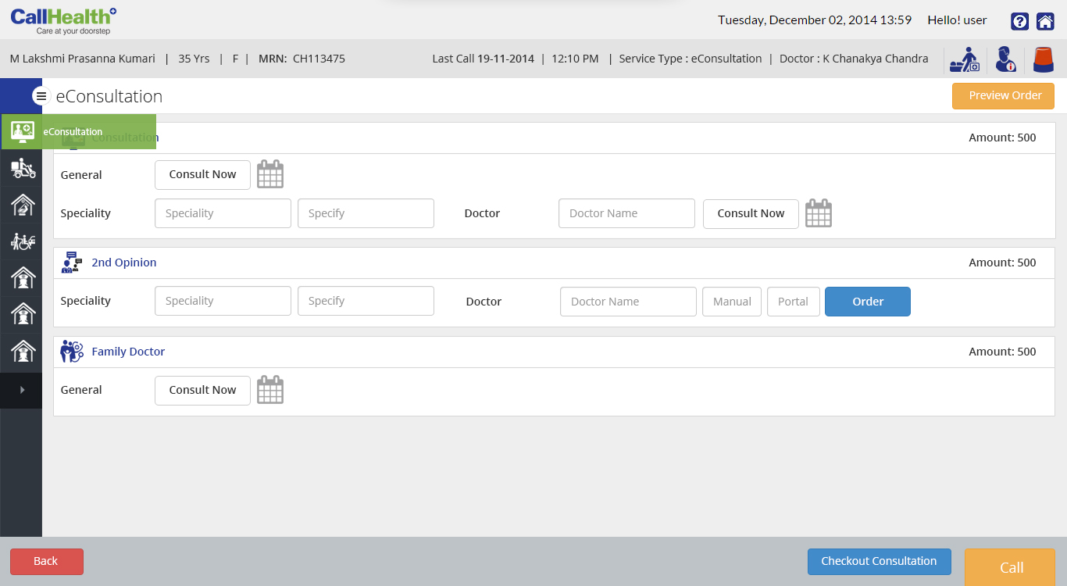Click Consult Now under Family Doctor
This screenshot has width=1067, height=586.
pyautogui.click(x=202, y=390)
